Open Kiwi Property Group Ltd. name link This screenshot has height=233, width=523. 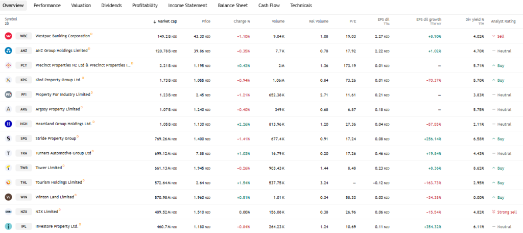click(x=58, y=80)
